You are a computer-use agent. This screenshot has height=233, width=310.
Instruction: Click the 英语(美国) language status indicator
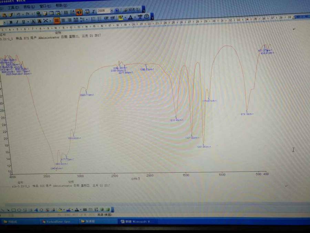point(105,215)
